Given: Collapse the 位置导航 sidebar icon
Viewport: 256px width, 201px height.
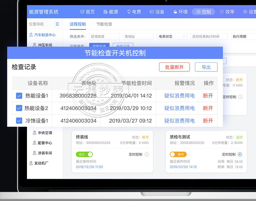Looking at the screenshot, I should coord(57,24).
